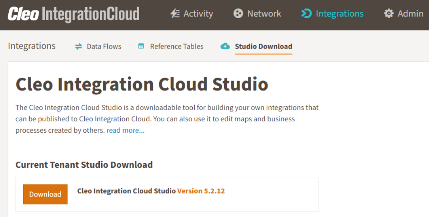The width and height of the screenshot is (429, 217).
Task: Open the Network menu
Action: click(257, 13)
